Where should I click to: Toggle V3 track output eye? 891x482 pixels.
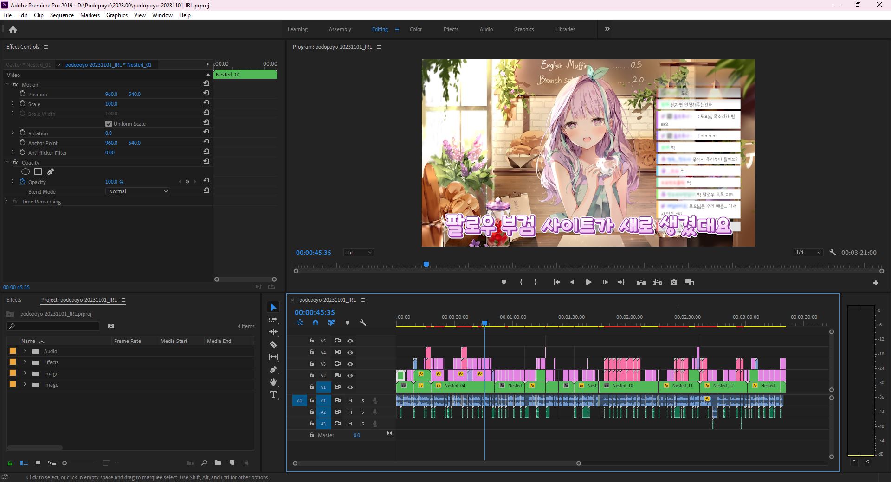350,364
